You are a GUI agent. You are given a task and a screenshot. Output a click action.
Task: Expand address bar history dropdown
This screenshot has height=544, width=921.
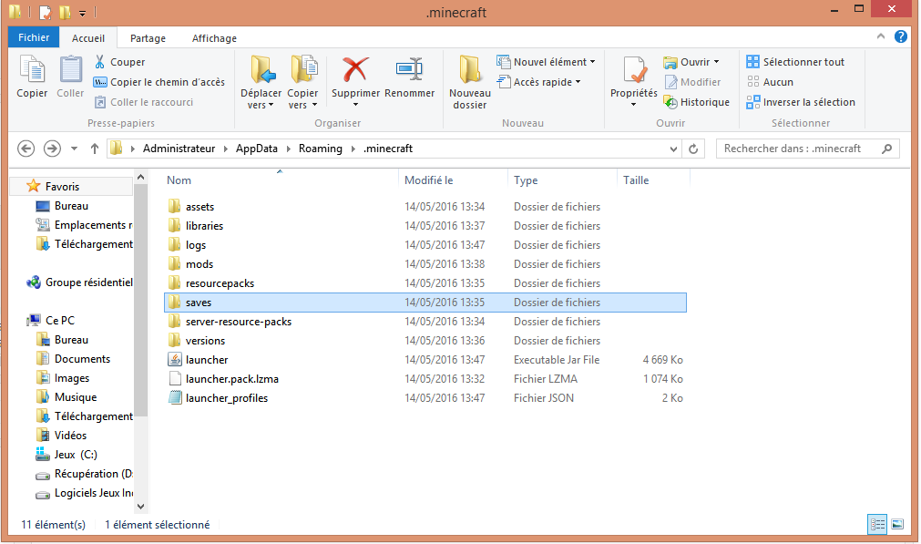pyautogui.click(x=674, y=149)
